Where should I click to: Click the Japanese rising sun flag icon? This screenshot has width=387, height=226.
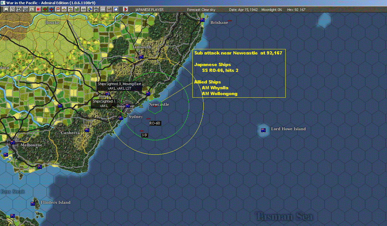click(x=38, y=9)
